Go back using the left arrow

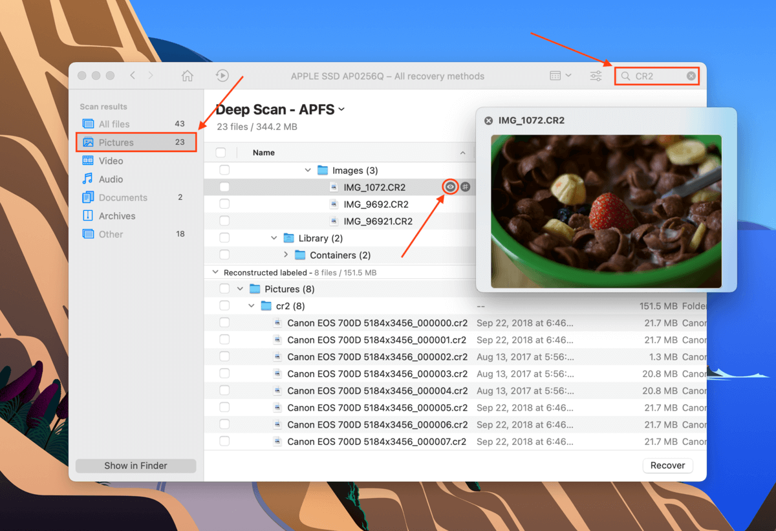click(x=133, y=76)
